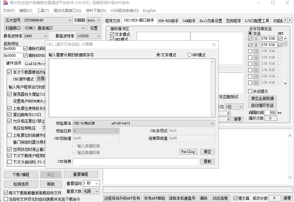
Task: Click 复制 button next to CRC result
Action: 208,161
